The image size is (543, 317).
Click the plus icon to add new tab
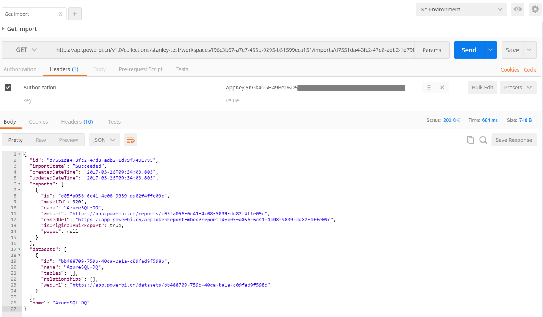[x=75, y=14]
